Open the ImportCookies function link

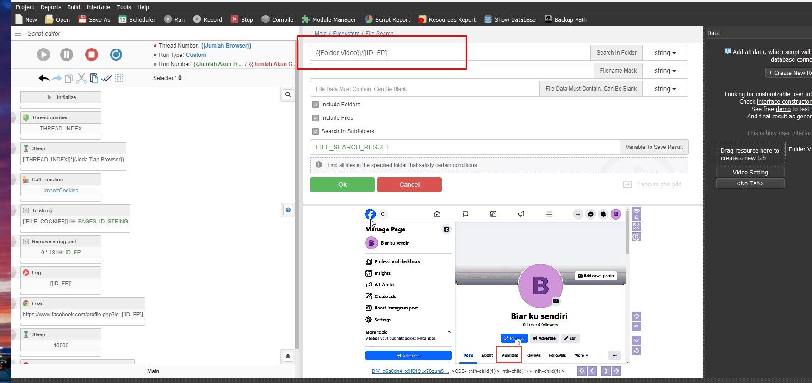pyautogui.click(x=61, y=191)
